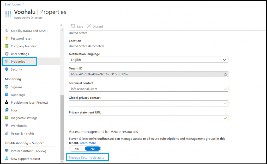
Task: Click the Usage & insights chart icon
Action: (x=7, y=133)
